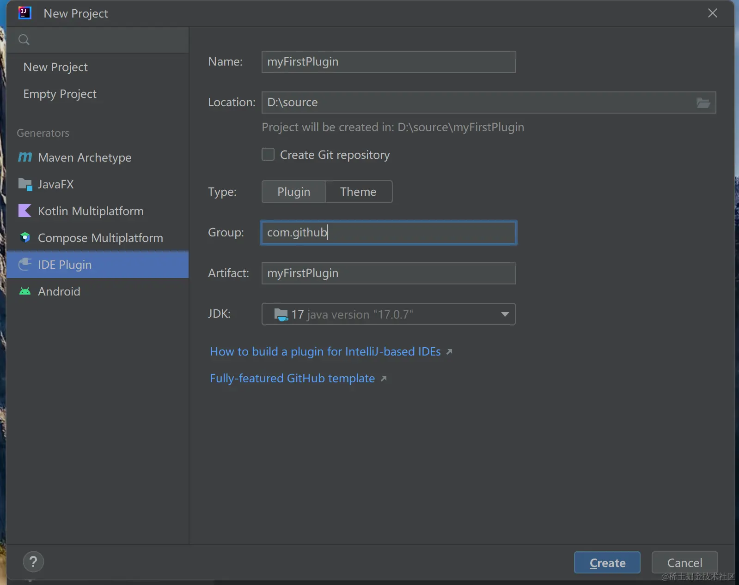Screen dimensions: 739x585
Task: Expand the JDK version dropdown
Action: [505, 314]
